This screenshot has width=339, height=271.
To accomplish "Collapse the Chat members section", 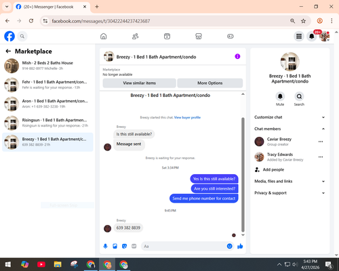I will point(290,129).
